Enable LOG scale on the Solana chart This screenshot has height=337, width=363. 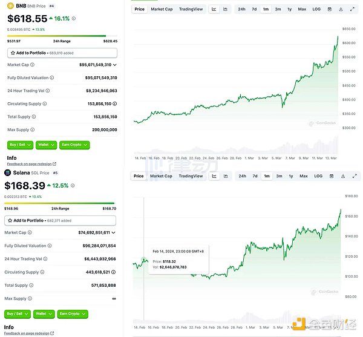(318, 176)
